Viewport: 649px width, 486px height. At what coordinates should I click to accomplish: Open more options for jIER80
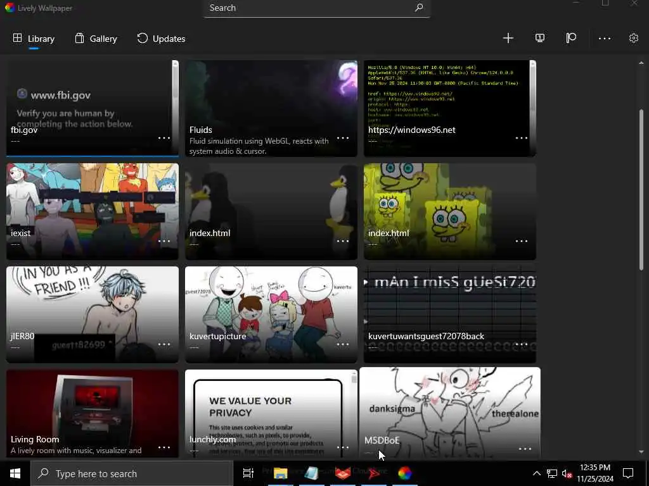point(164,344)
